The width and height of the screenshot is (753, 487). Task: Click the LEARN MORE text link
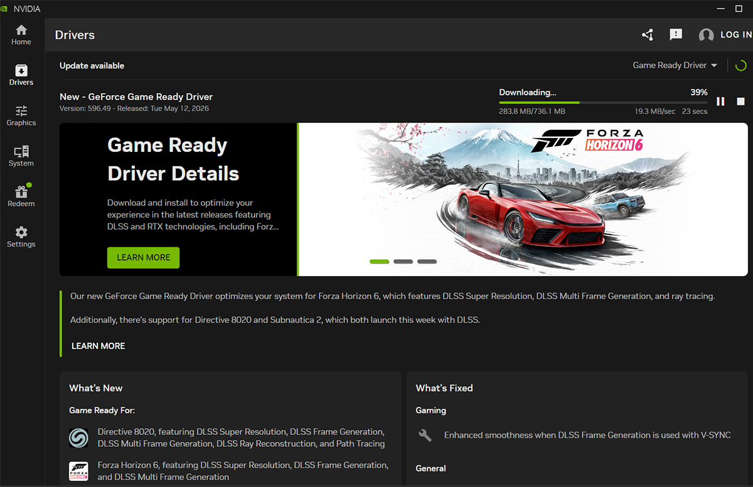click(x=98, y=346)
